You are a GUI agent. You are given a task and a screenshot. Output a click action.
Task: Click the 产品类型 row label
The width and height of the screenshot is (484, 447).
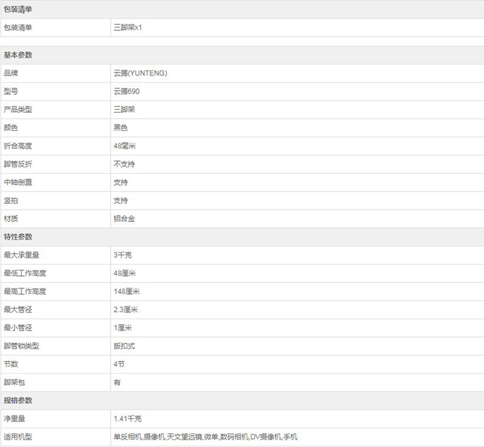point(18,110)
